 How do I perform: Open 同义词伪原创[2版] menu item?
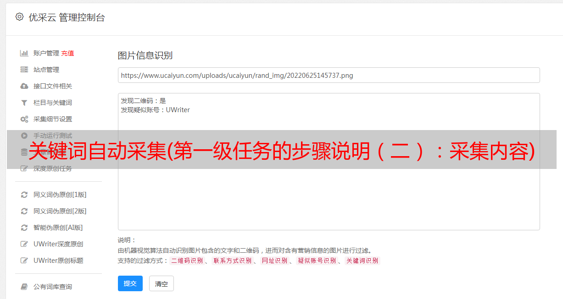click(60, 211)
